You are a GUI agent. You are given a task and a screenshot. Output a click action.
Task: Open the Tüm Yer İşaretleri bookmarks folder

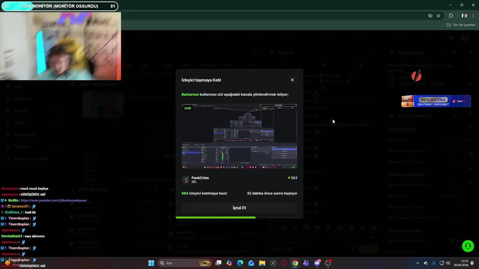tap(461, 25)
